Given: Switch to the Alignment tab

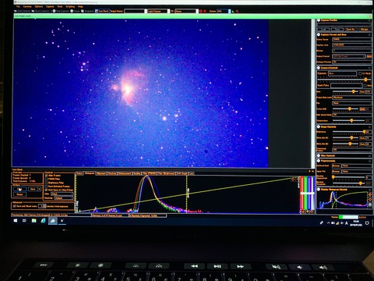Looking at the screenshot, I should click(x=101, y=173).
